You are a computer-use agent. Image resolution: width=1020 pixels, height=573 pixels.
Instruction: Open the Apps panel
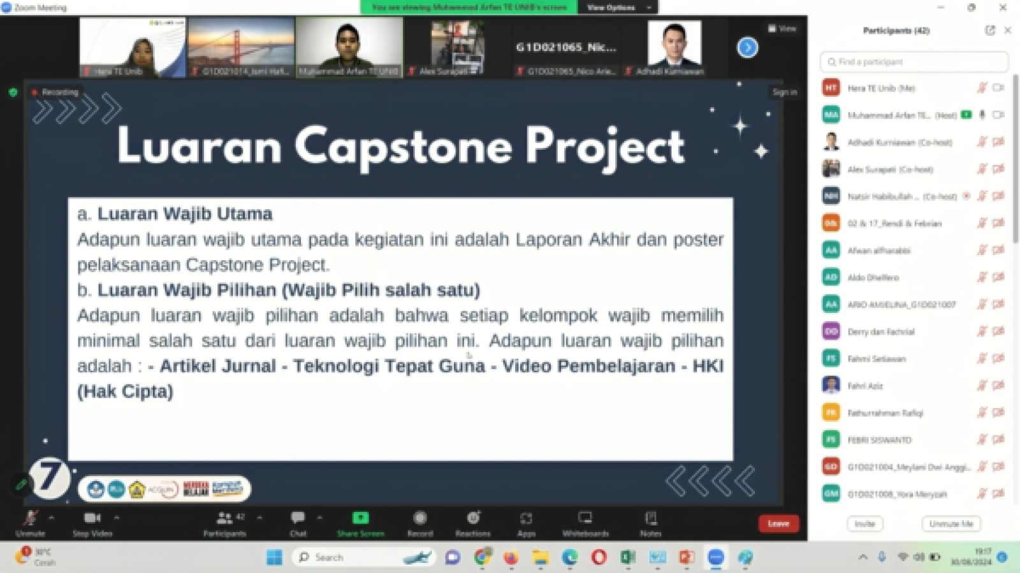(x=526, y=523)
